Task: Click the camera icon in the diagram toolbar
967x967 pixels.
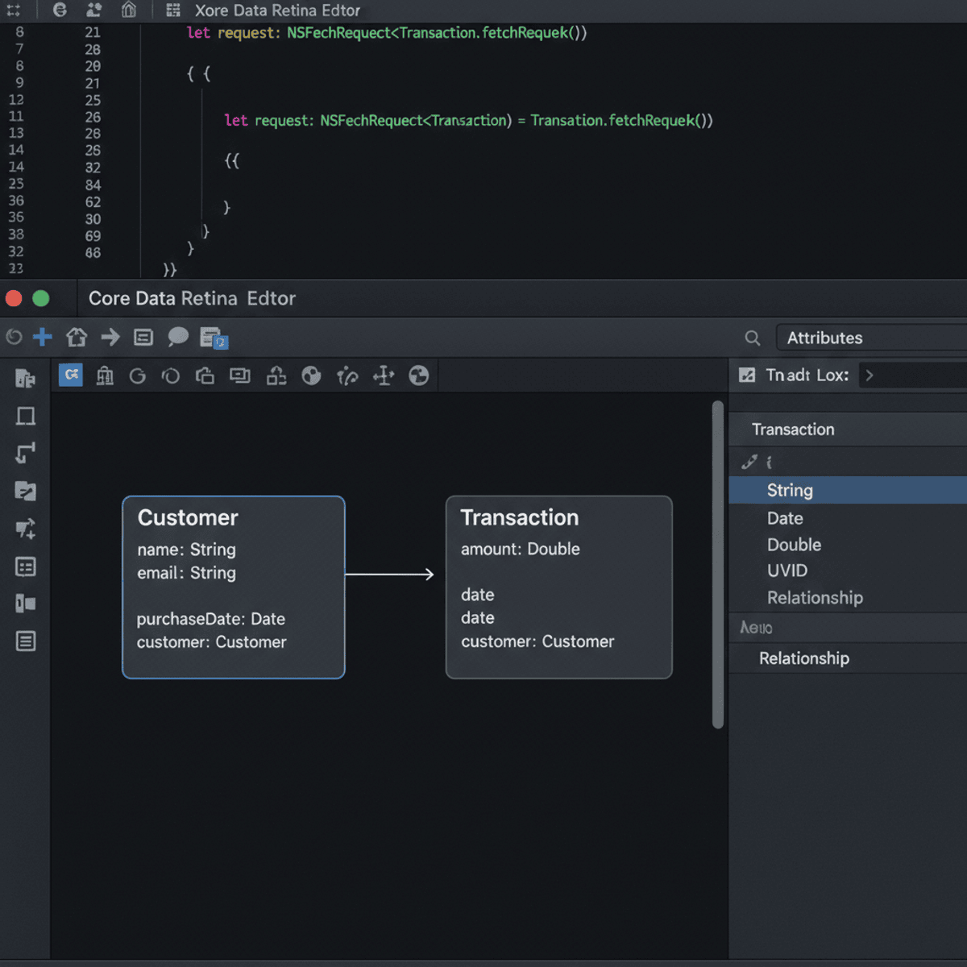Action: tap(205, 376)
